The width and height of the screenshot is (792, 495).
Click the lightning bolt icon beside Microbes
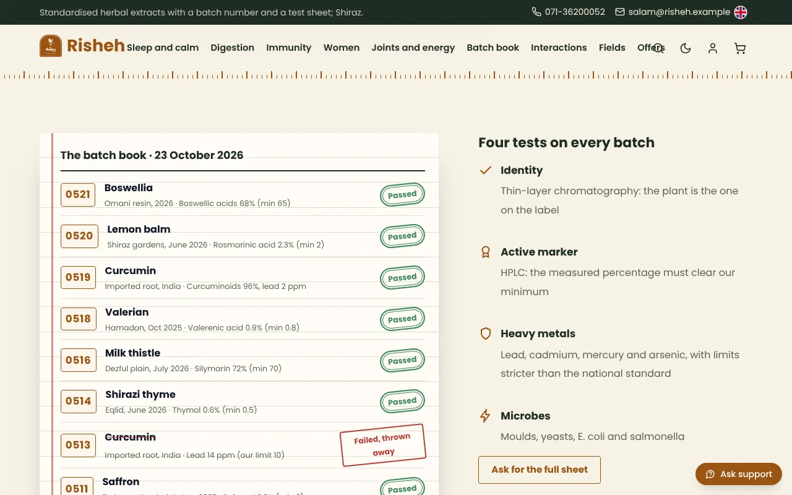pyautogui.click(x=486, y=416)
